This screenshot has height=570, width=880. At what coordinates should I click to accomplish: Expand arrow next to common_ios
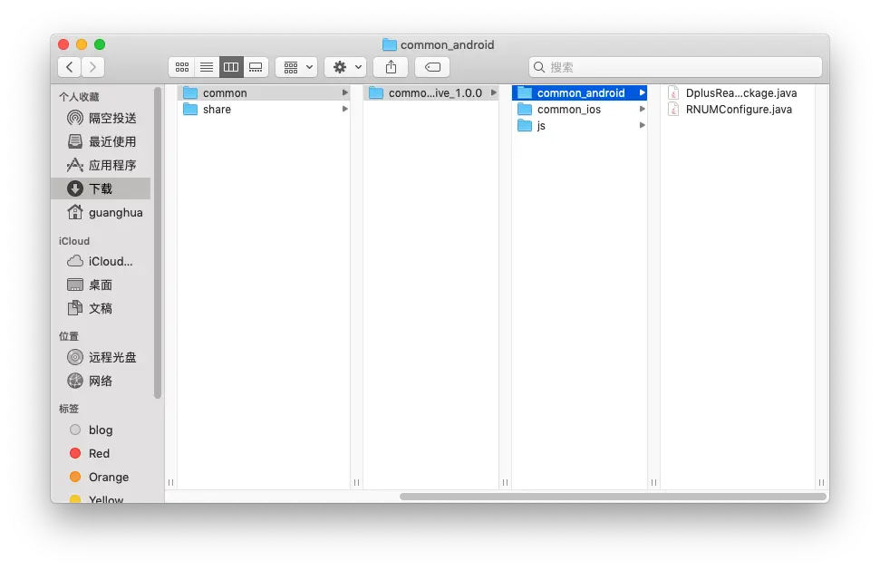coord(642,109)
